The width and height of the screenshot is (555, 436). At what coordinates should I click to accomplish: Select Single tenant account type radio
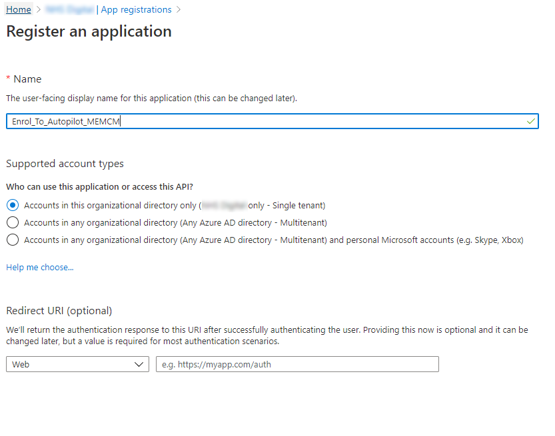13,205
